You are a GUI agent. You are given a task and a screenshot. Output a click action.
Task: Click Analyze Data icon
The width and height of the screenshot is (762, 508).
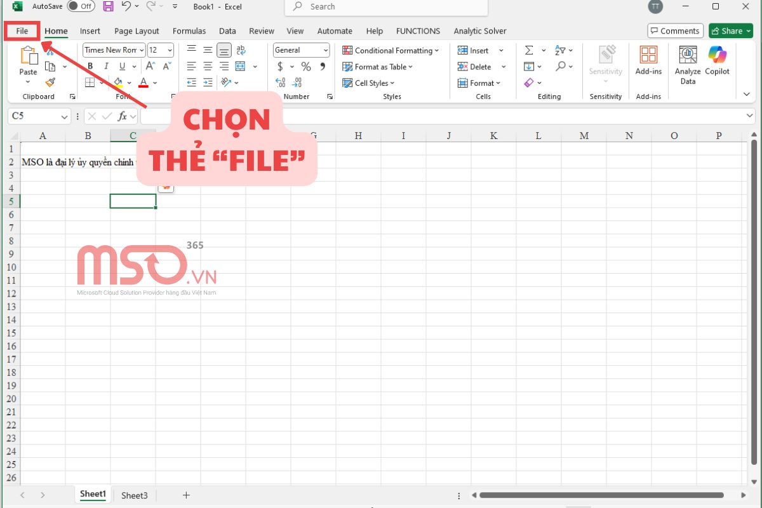click(x=688, y=55)
